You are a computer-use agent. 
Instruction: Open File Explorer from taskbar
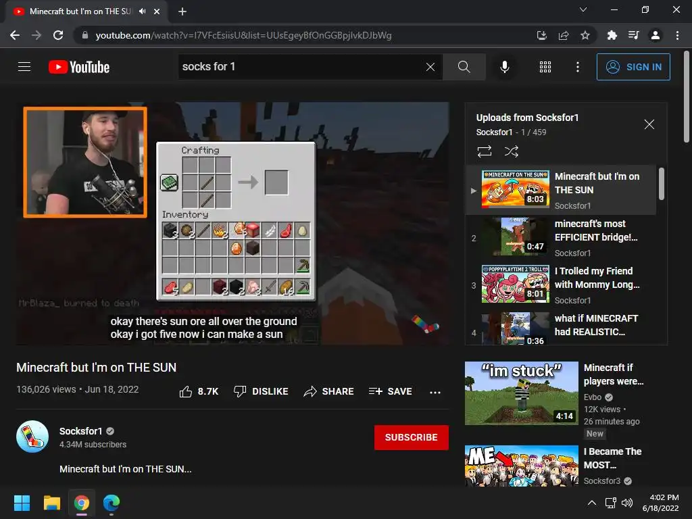pos(51,503)
